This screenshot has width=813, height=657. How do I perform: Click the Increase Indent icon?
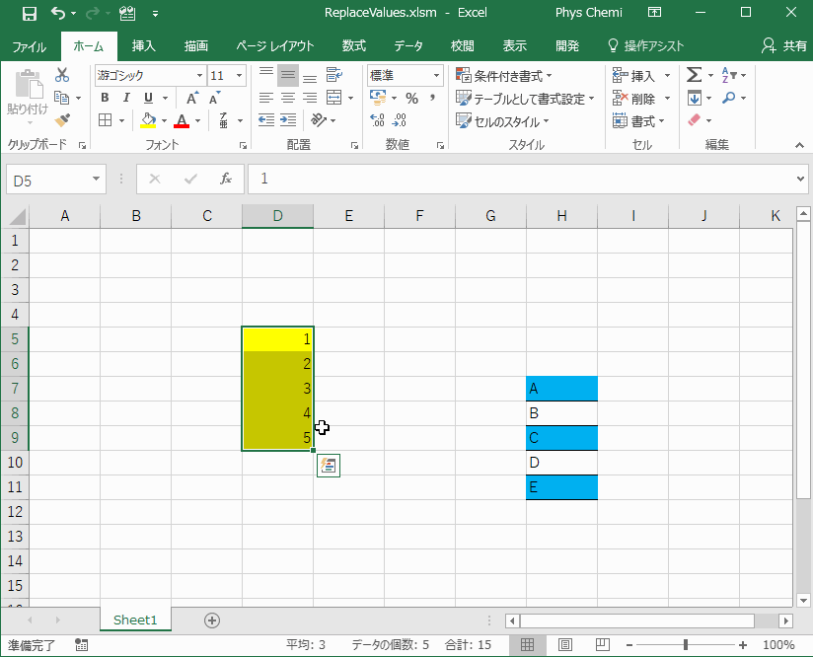pos(288,120)
